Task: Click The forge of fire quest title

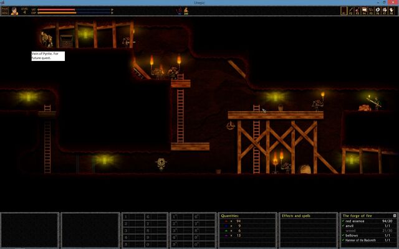Action: [x=357, y=216]
